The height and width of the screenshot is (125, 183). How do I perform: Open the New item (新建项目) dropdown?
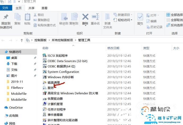click(123, 15)
